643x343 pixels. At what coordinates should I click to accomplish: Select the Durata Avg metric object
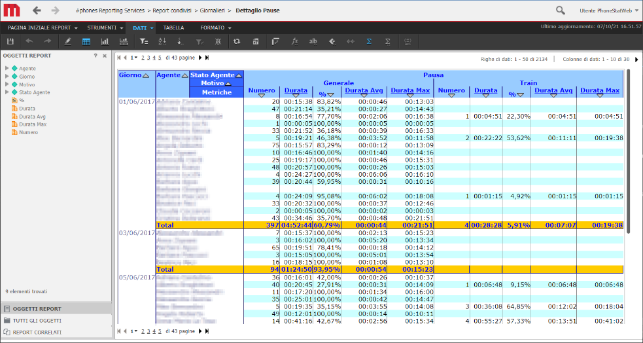(x=33, y=117)
